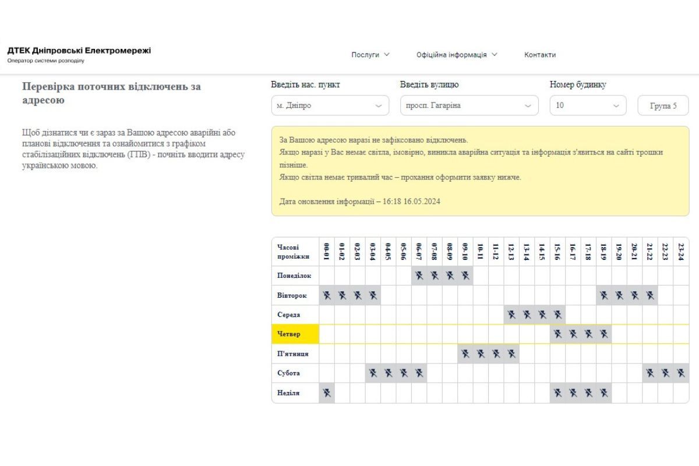The image size is (699, 466).
Task: Click the empty Monday 00-01 cell
Action: (327, 276)
